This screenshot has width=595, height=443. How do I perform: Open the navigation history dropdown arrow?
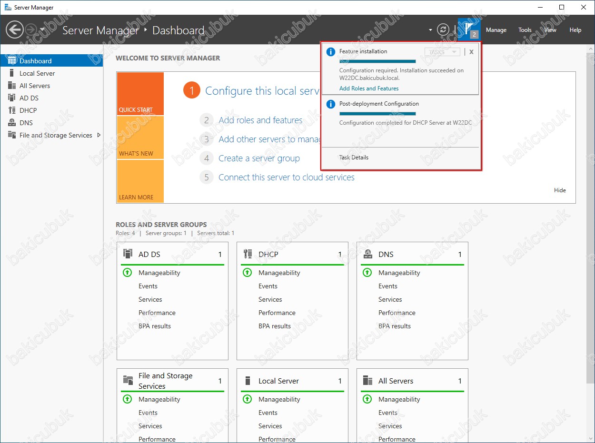tap(42, 30)
